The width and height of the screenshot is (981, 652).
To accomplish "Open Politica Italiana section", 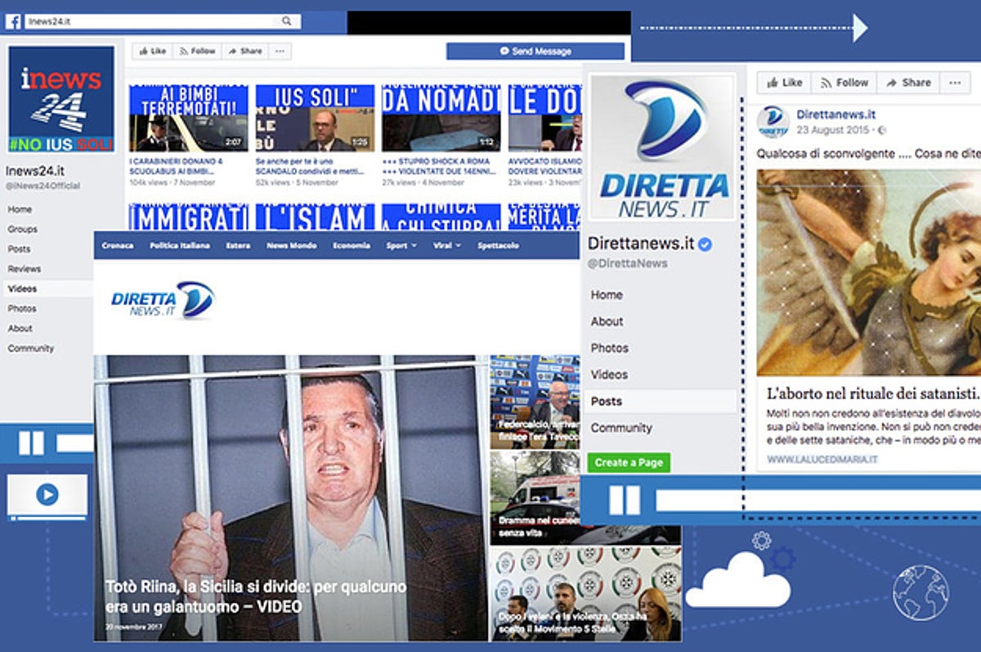I will tap(180, 245).
